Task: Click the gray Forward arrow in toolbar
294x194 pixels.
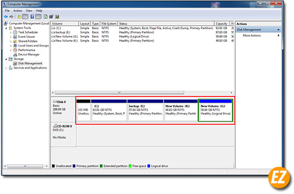Action: (x=12, y=17)
